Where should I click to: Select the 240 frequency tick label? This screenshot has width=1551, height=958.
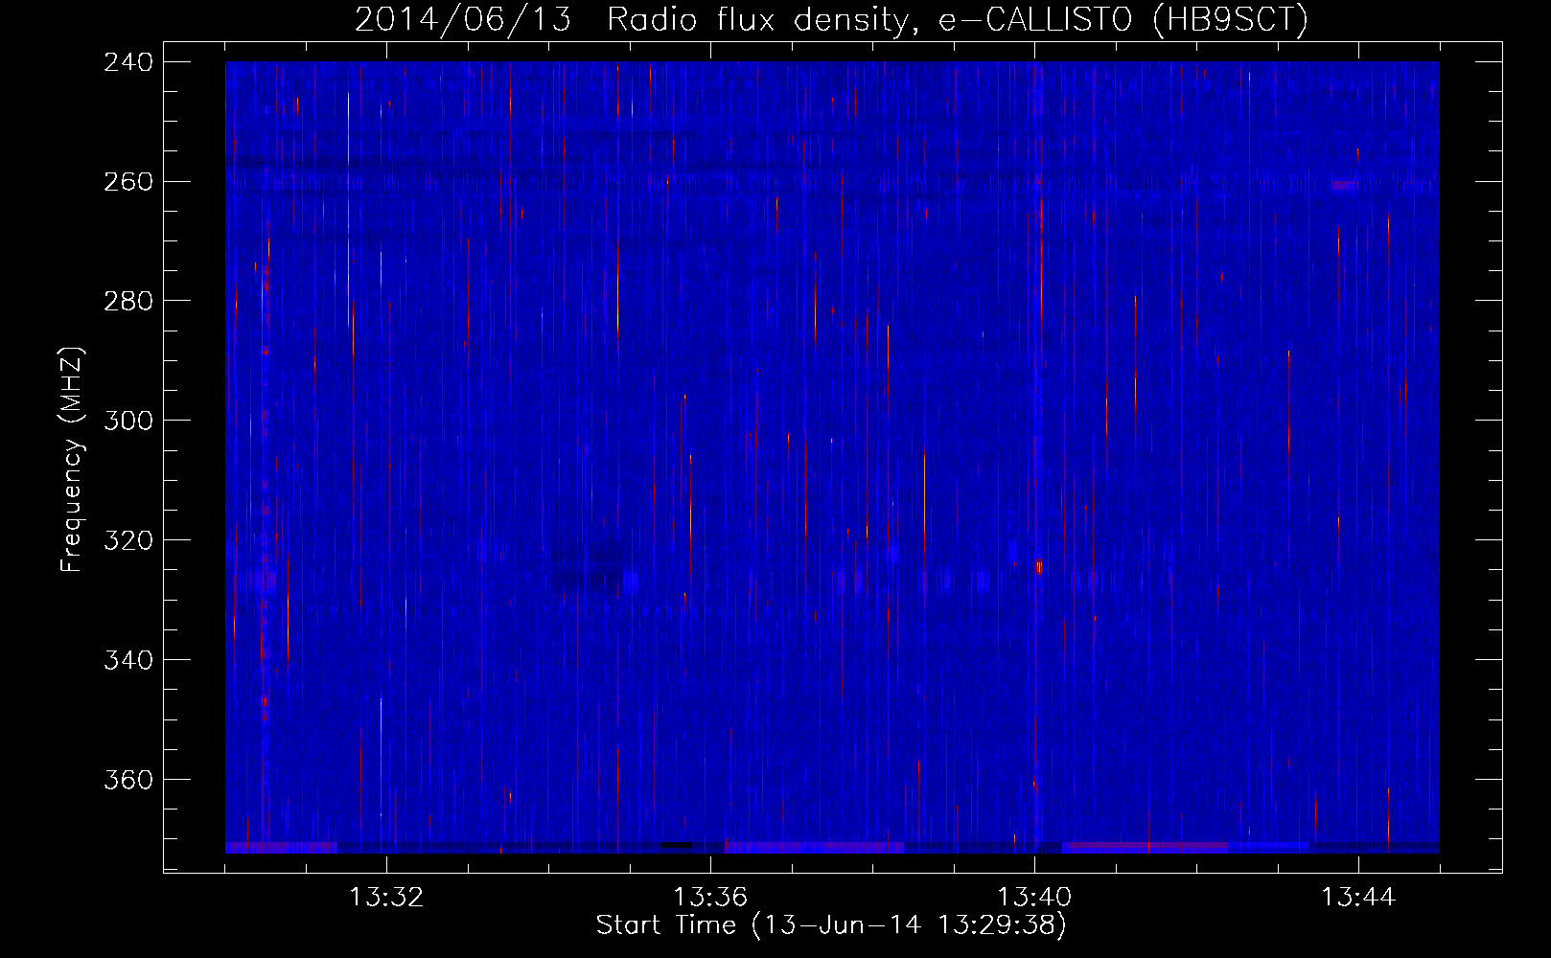coord(128,62)
